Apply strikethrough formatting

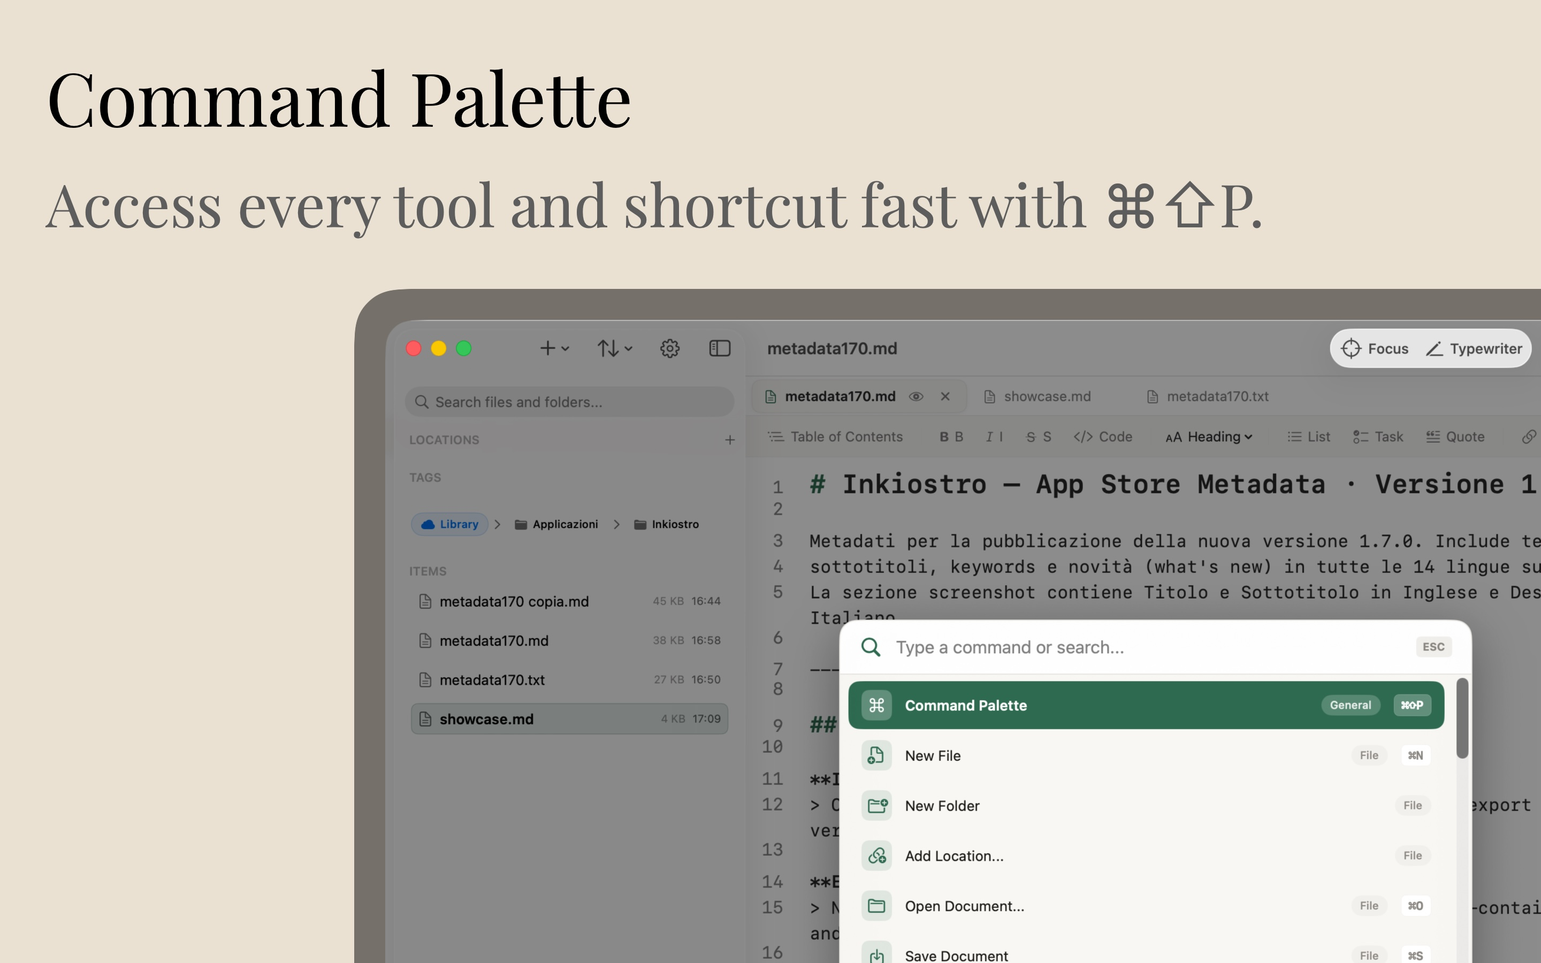(x=1039, y=436)
